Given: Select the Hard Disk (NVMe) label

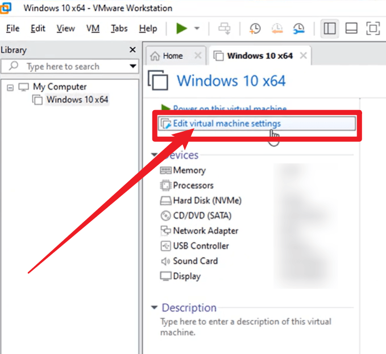Looking at the screenshot, I should (x=207, y=200).
